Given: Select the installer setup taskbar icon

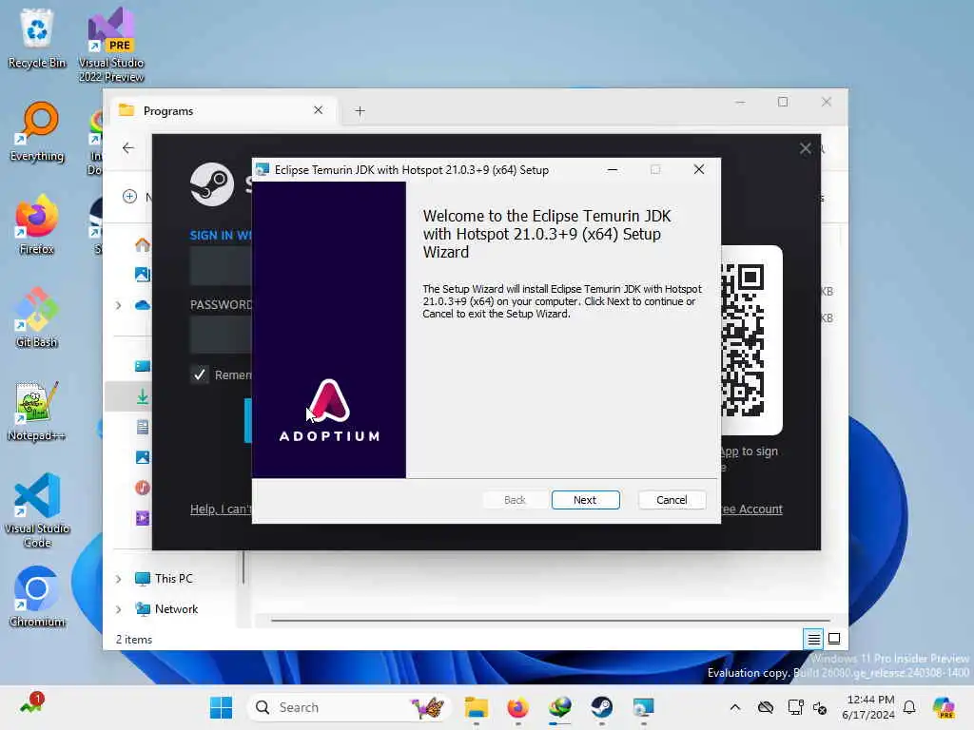Looking at the screenshot, I should point(643,707).
